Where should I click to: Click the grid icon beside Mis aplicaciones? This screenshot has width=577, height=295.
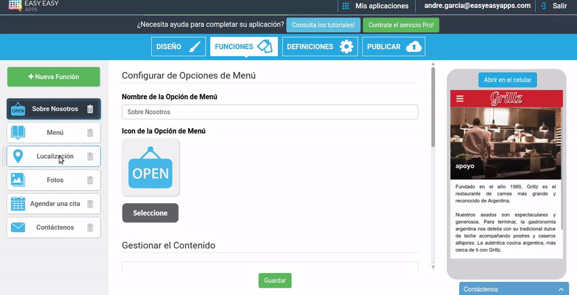(346, 6)
